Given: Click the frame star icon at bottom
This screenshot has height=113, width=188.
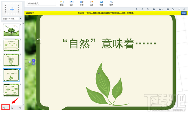Looking at the screenshot, I should tap(12, 108).
